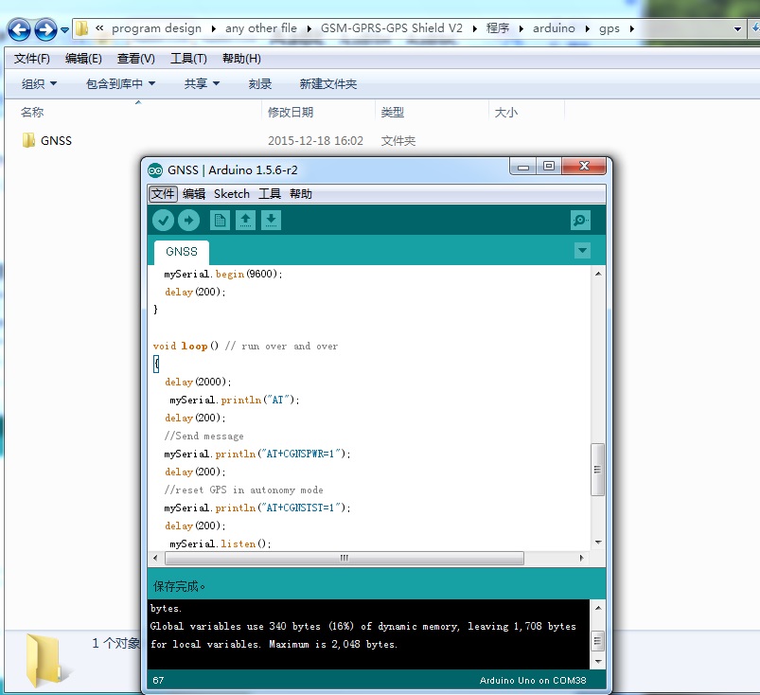
Task: Click the mySerial.begin(9600) line
Action: (223, 274)
